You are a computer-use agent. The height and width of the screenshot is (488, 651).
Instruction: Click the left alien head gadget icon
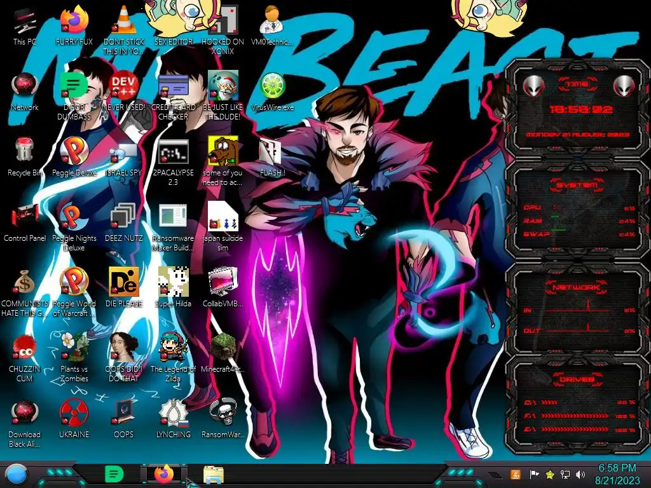[x=533, y=86]
